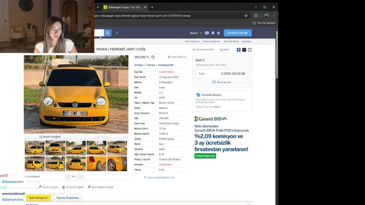Open the Karşılaştır compare link
Image resolution: width=365 pixels, height=205 pixels.
click(x=247, y=41)
